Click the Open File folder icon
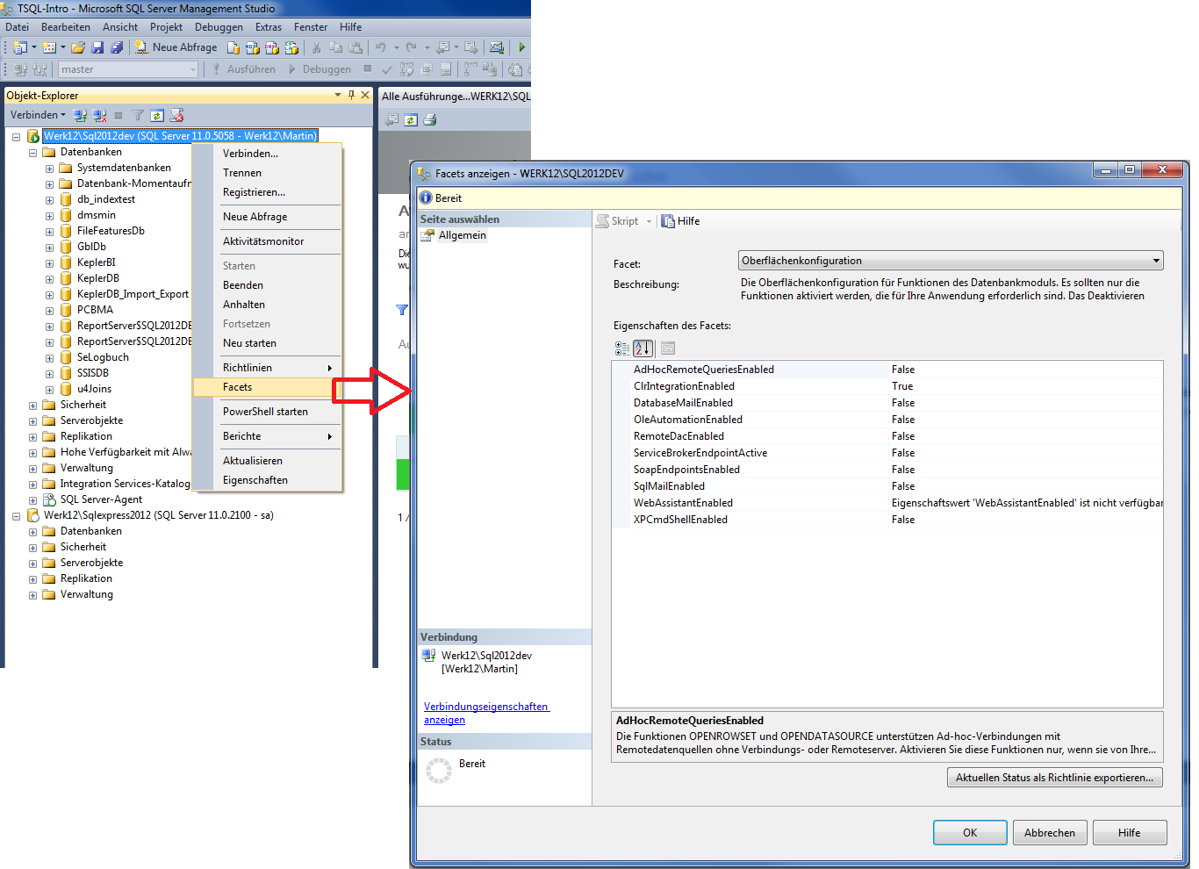The width and height of the screenshot is (1199, 869). (x=78, y=47)
